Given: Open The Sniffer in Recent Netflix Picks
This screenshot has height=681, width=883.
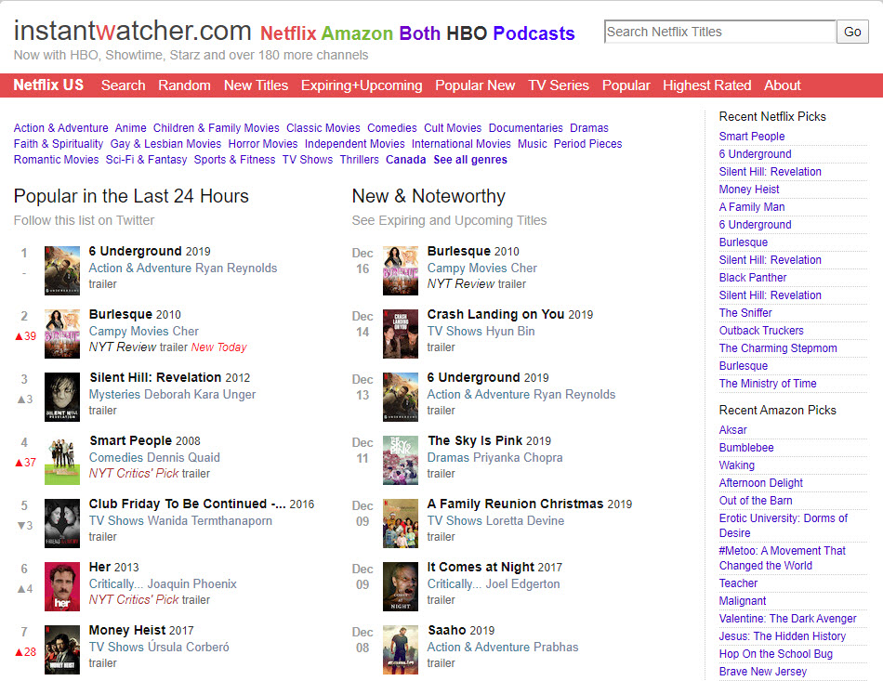Looking at the screenshot, I should click(745, 313).
